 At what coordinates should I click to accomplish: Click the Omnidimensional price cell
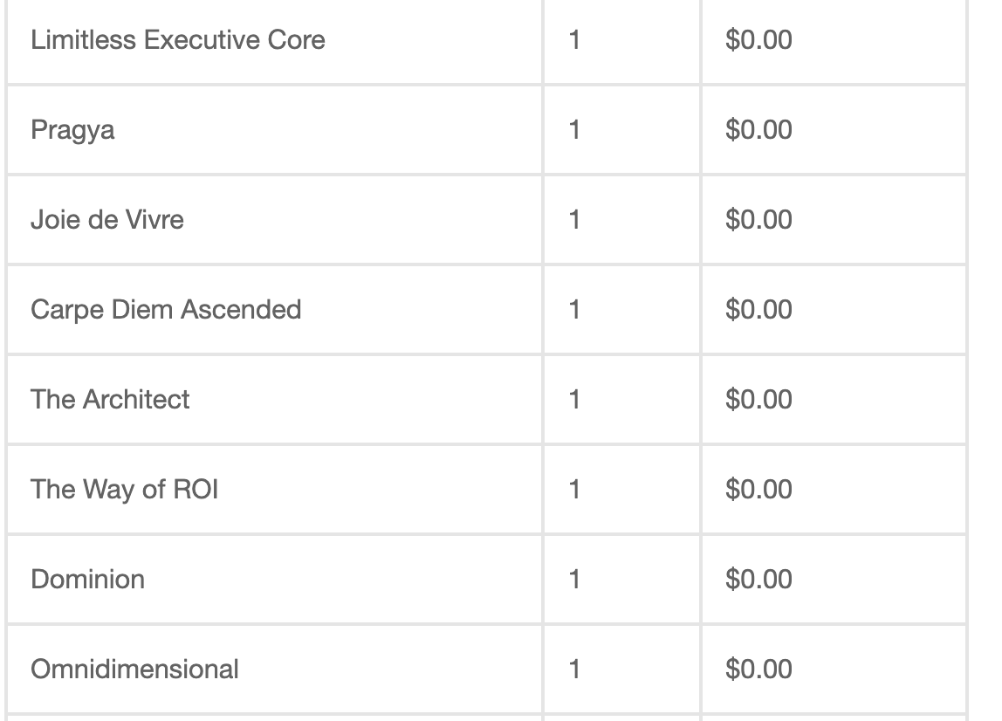pyautogui.click(x=834, y=669)
